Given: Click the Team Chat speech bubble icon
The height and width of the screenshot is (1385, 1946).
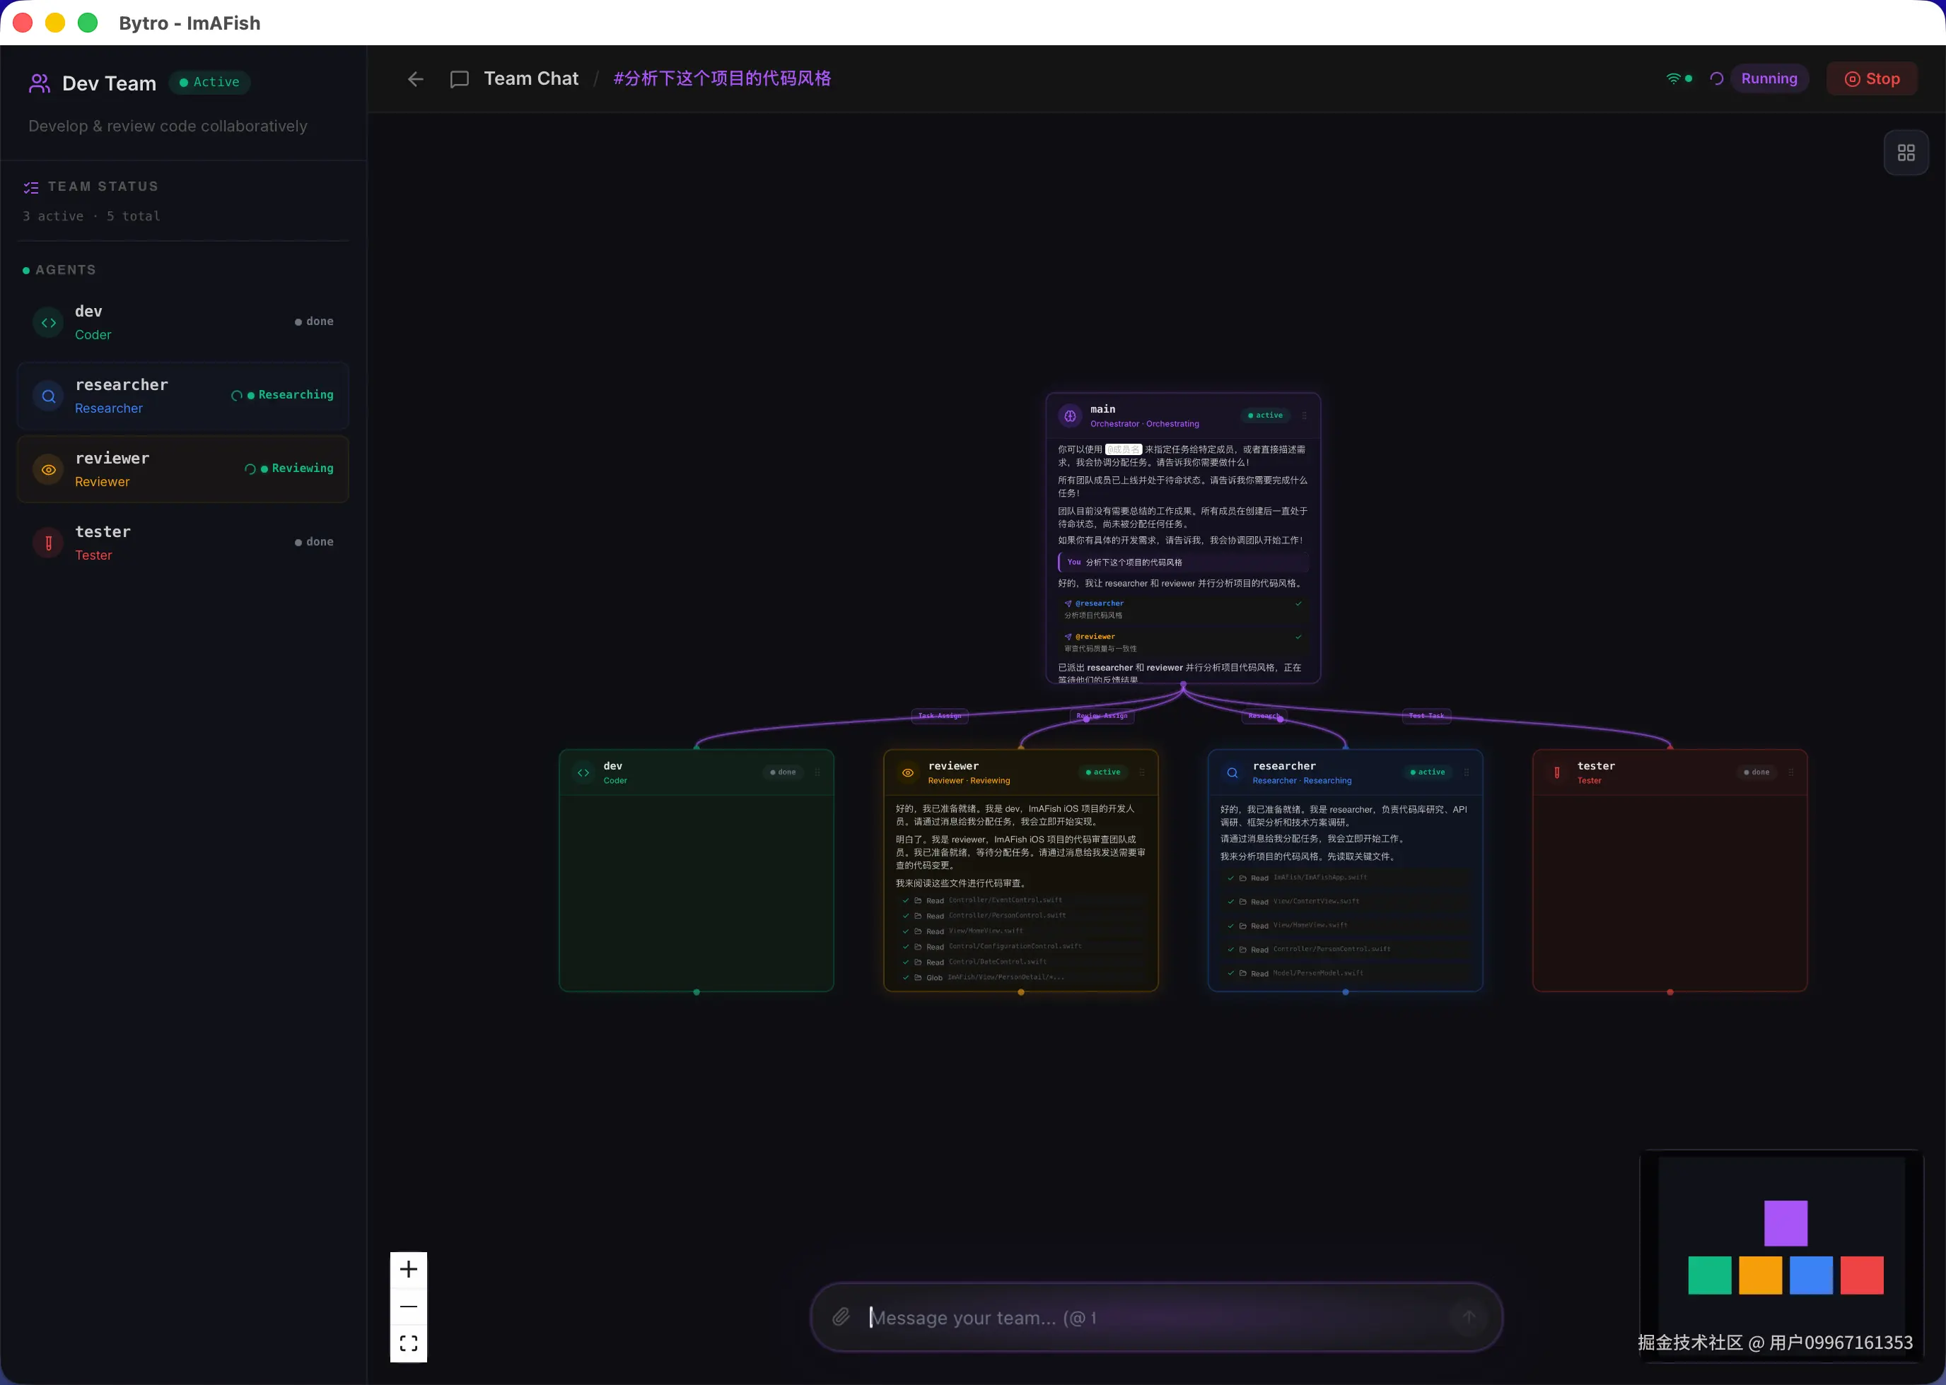Looking at the screenshot, I should coord(459,79).
